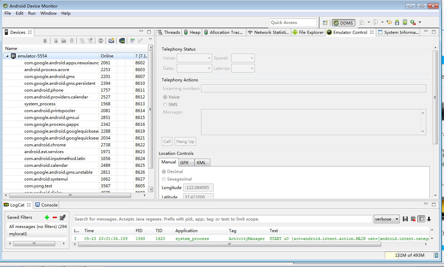Open the Voice status dropdown
The height and width of the screenshot is (267, 444).
(194, 58)
